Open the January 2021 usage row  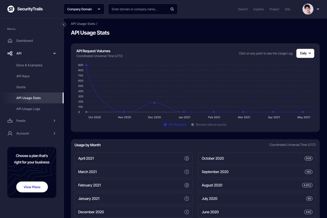(x=133, y=198)
